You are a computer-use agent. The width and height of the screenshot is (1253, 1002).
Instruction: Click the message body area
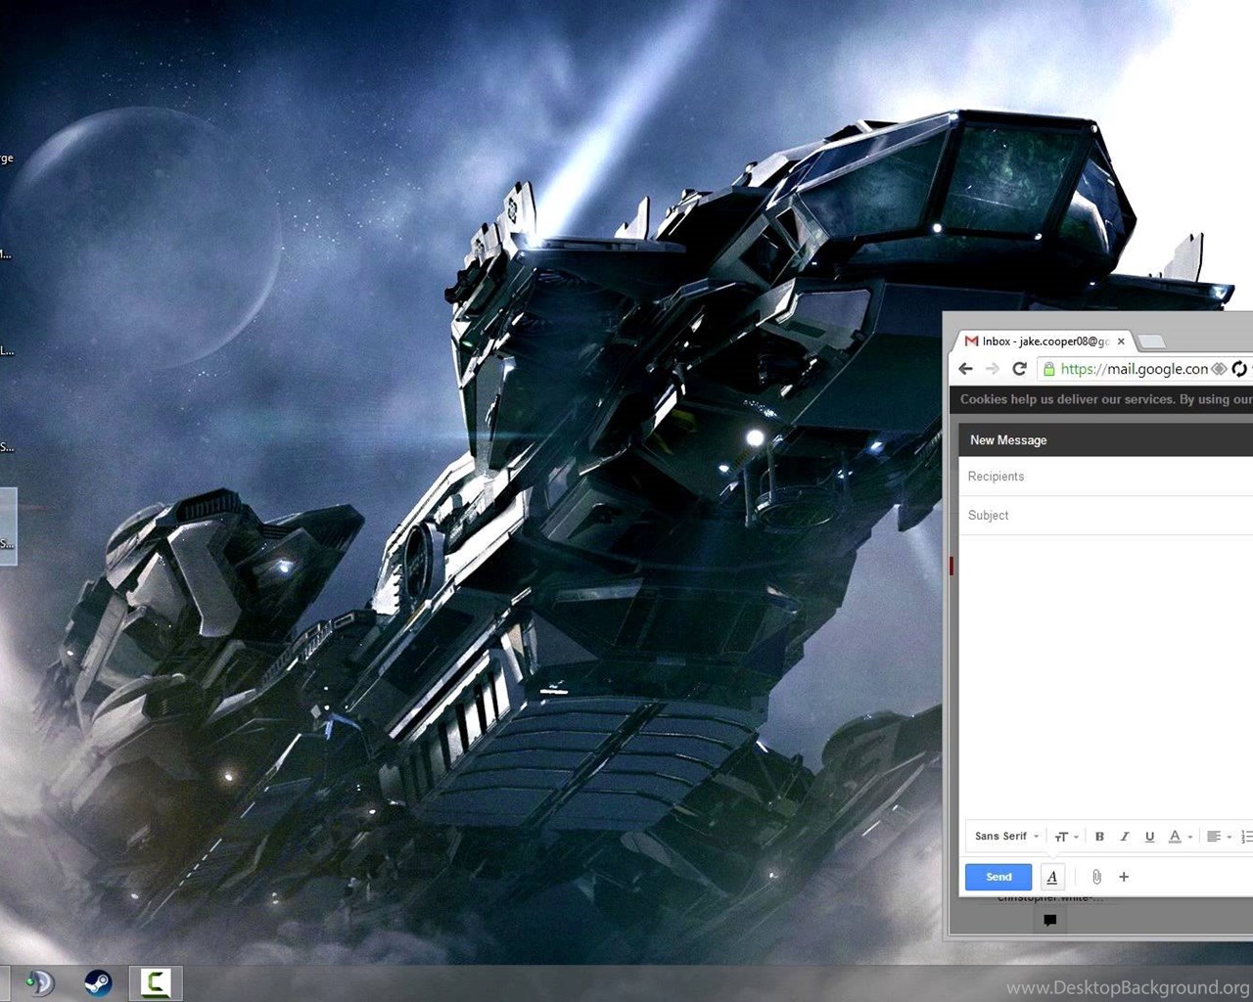point(1106,677)
